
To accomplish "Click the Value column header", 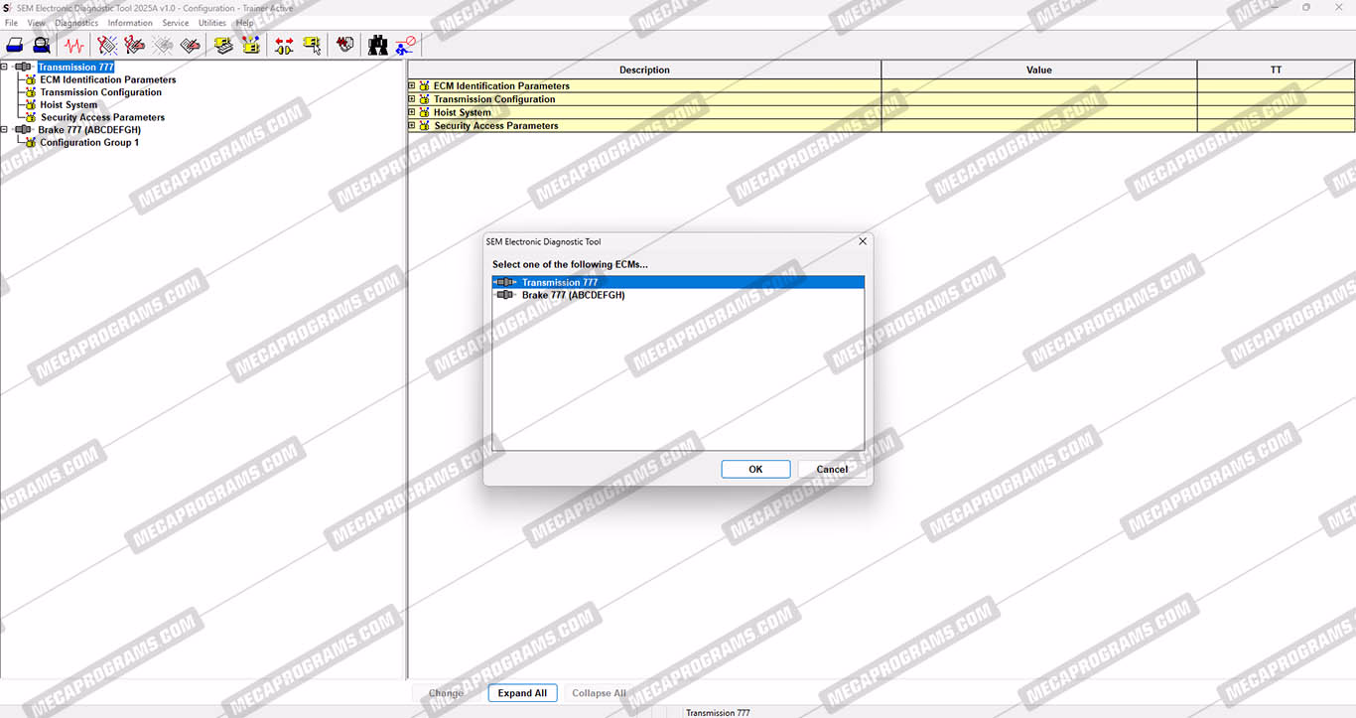I will point(1039,70).
